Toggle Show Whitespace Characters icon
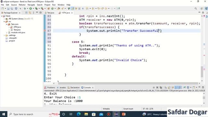 pos(83,8)
